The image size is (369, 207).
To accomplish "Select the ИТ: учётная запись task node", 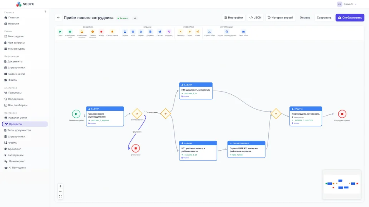I will pos(198,151).
